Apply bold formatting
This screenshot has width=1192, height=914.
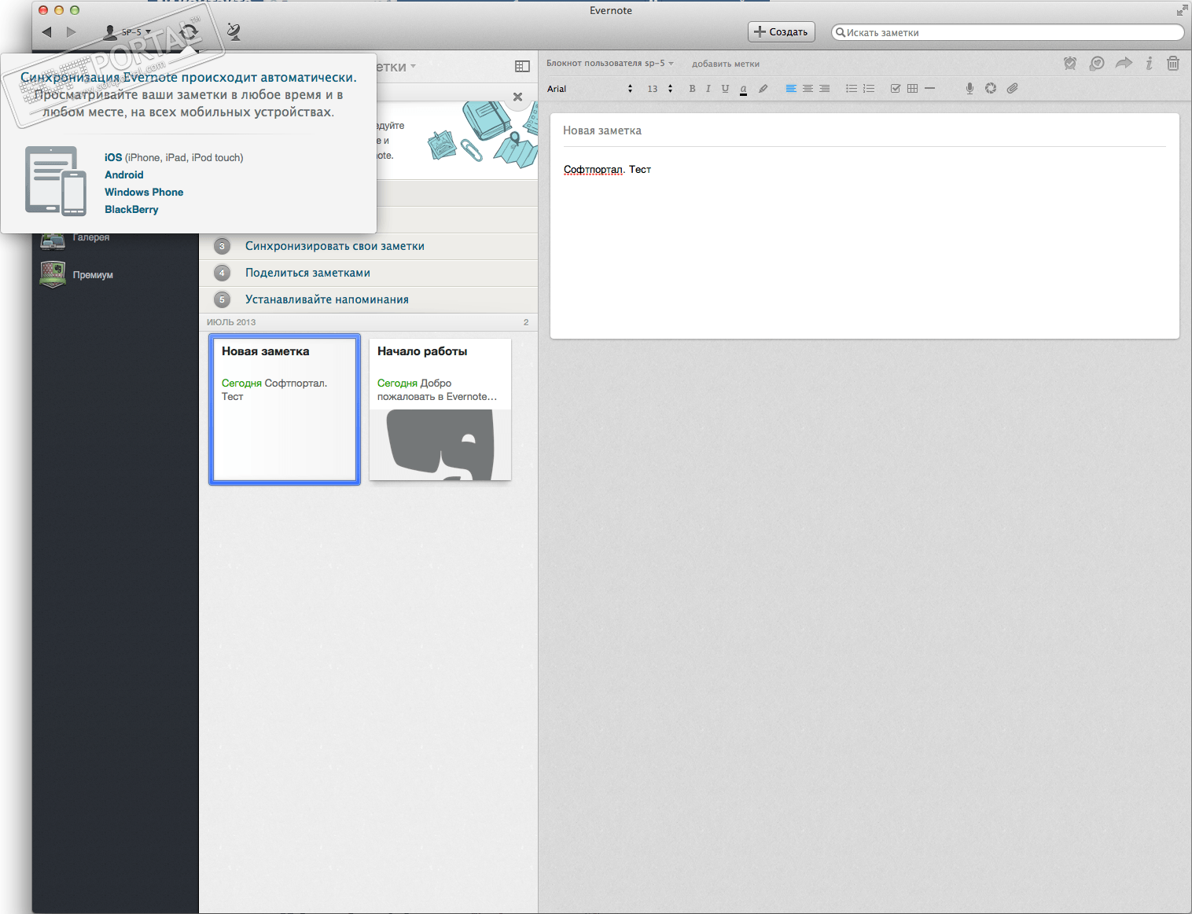(692, 89)
